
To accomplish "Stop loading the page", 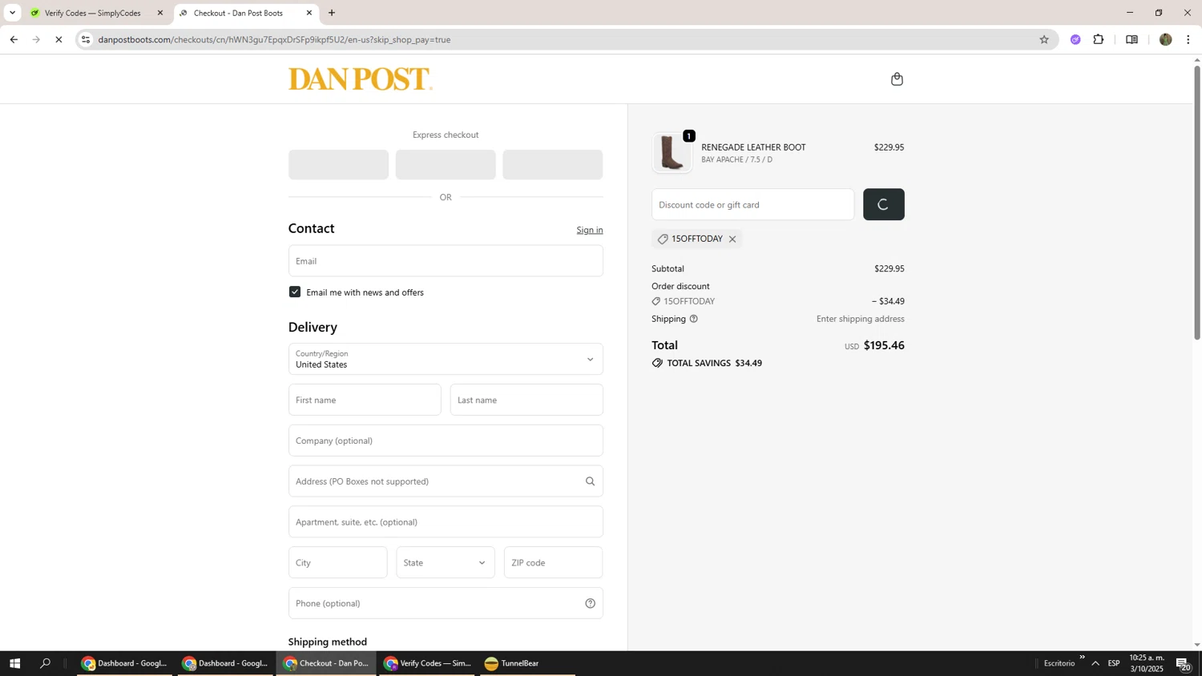I will tap(58, 39).
